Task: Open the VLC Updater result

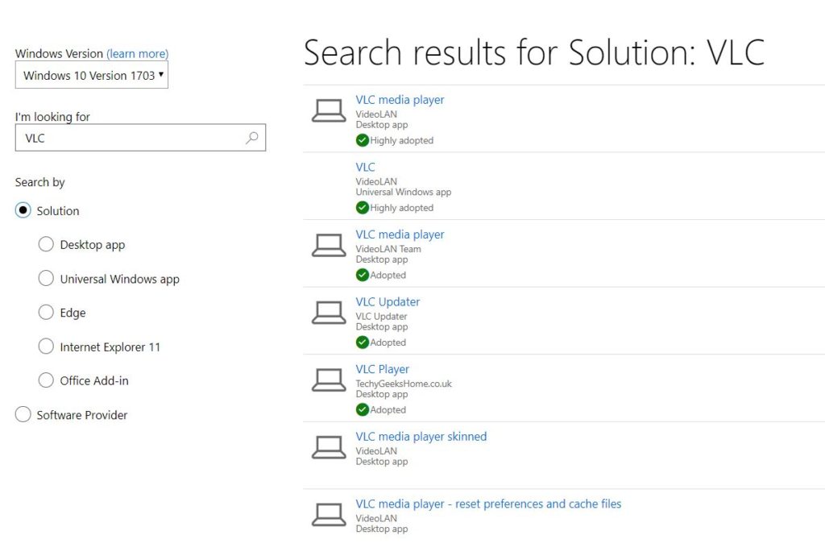Action: 387,301
